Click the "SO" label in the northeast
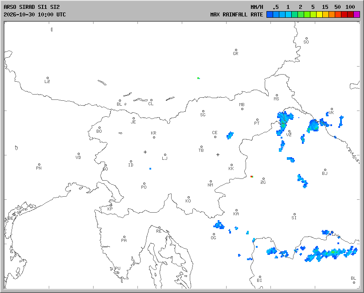The width and height of the screenshot is (364, 293). coord(306,42)
